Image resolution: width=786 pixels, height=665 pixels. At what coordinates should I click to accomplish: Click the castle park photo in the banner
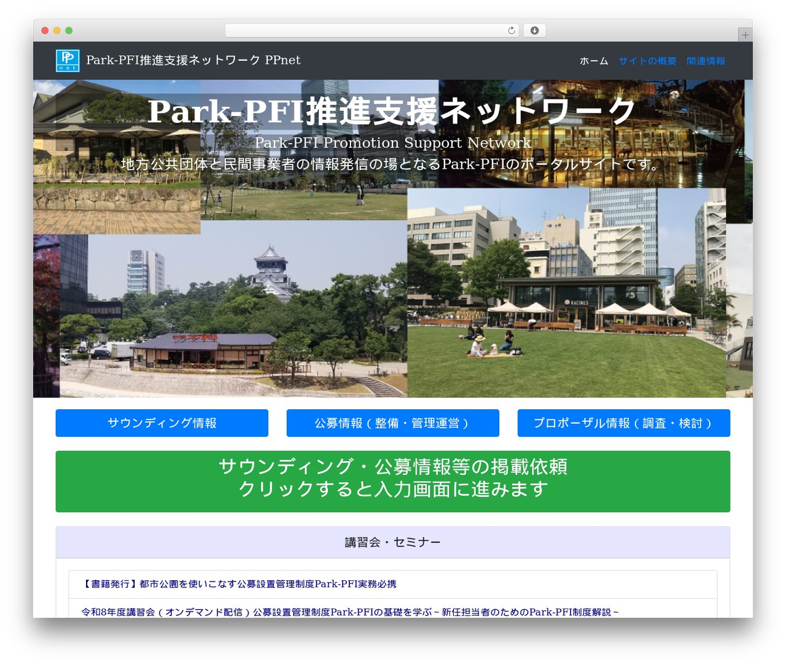click(233, 310)
